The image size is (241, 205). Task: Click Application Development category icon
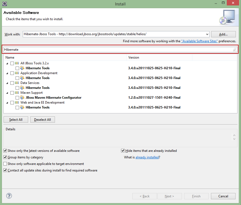click(17, 73)
